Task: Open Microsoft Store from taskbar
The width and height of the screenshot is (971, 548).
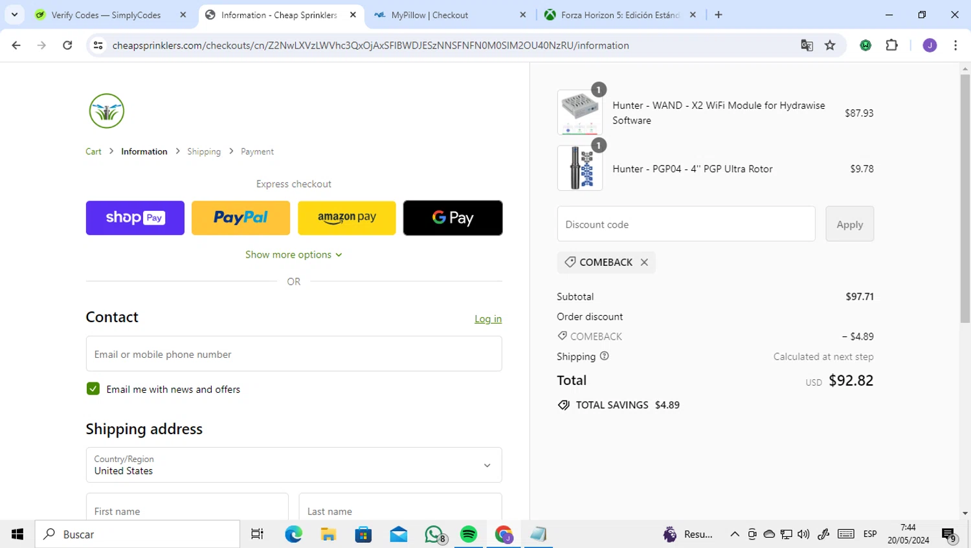Action: (363, 534)
